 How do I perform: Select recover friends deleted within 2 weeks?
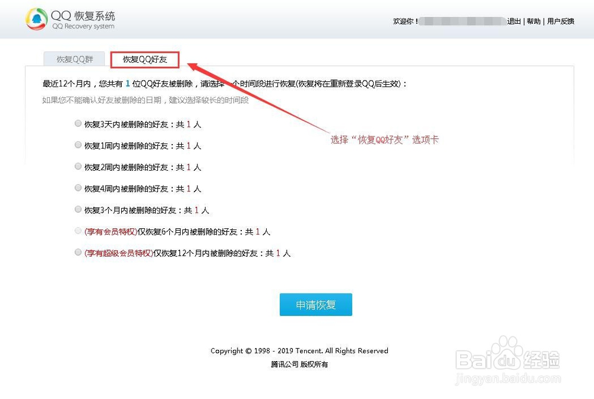(x=78, y=167)
